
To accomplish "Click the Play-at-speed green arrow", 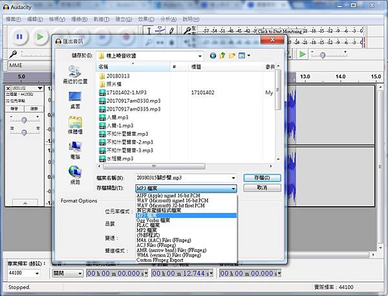I will tap(303, 54).
